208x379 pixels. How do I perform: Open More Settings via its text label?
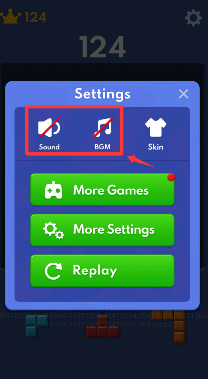114,230
